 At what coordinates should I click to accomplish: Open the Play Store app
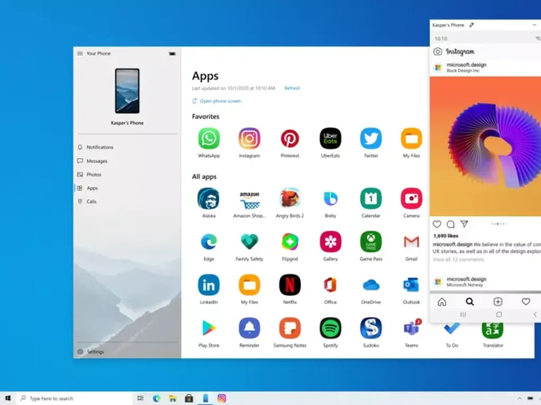[x=209, y=328]
